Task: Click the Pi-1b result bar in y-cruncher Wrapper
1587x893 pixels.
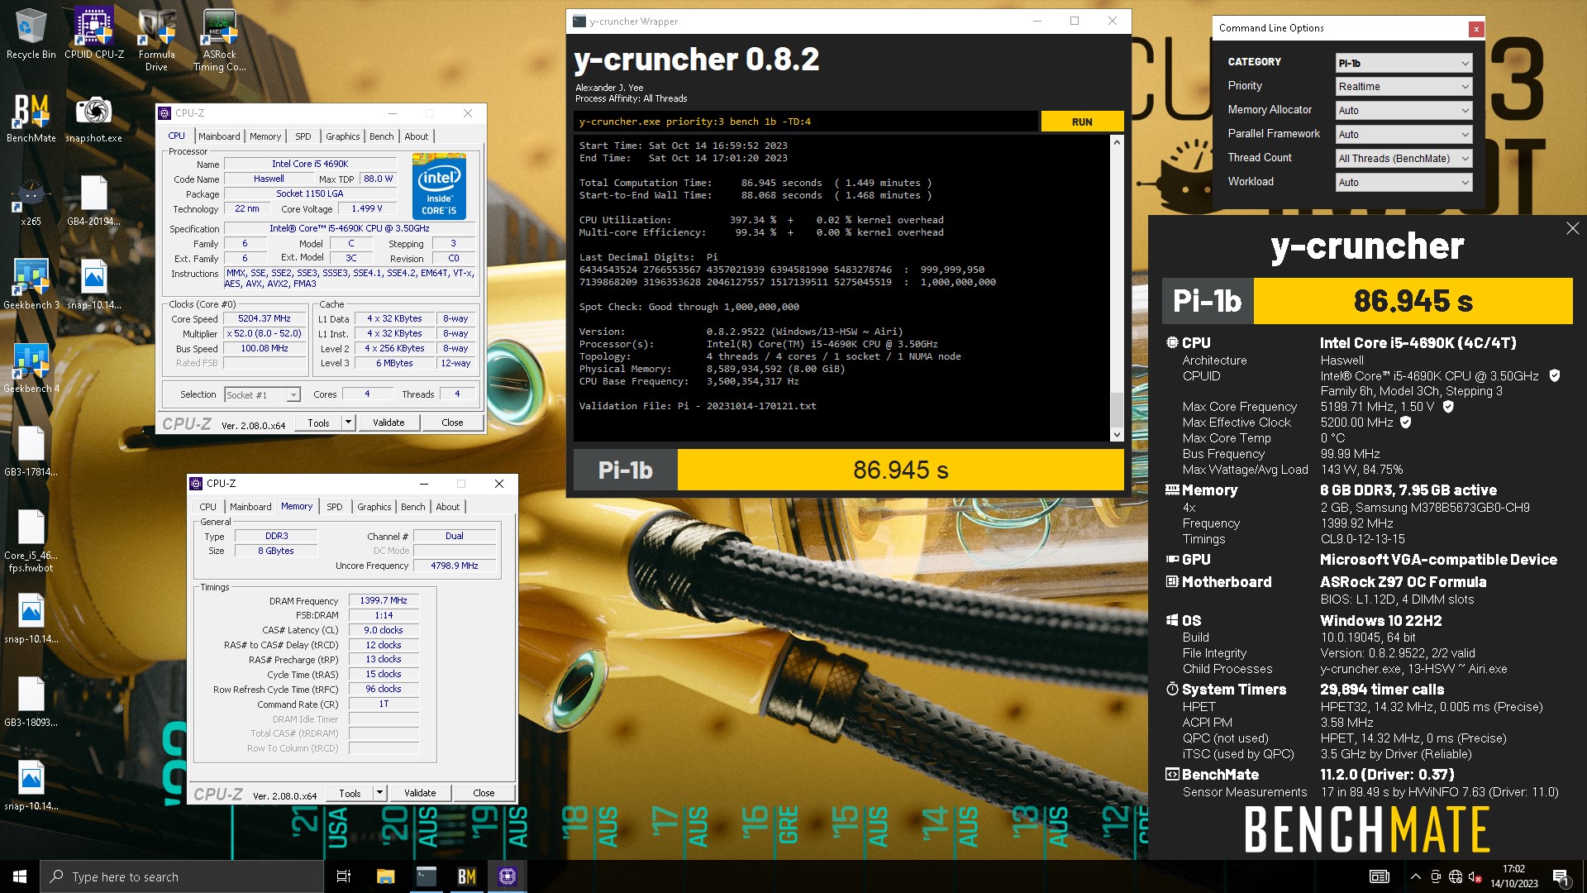Action: click(849, 470)
